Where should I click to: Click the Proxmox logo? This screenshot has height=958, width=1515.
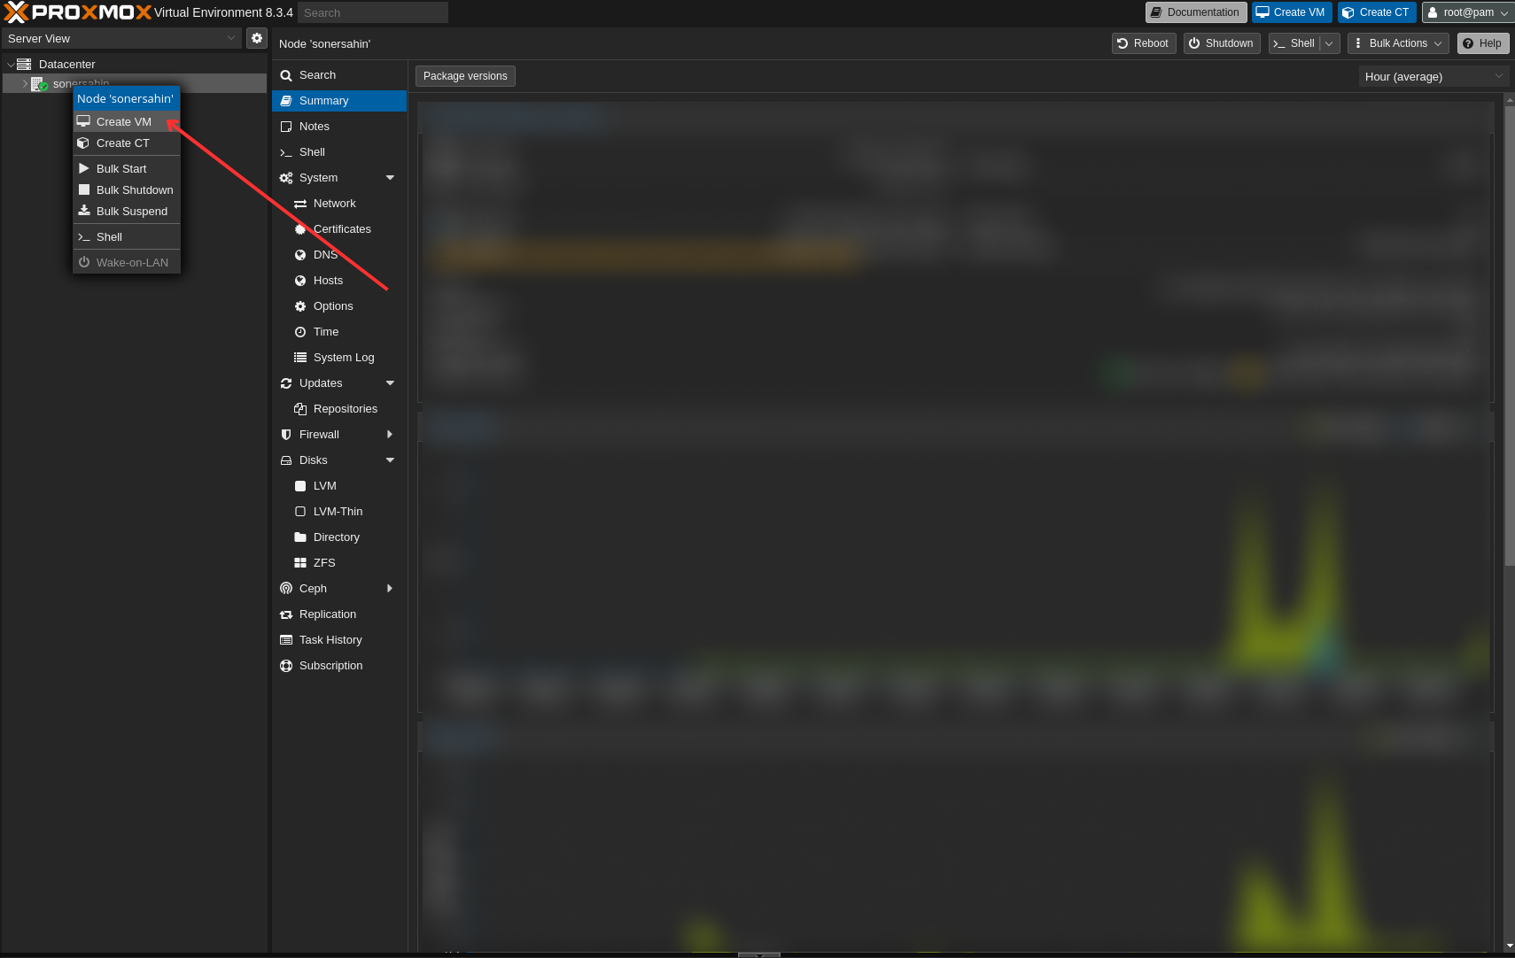point(77,12)
